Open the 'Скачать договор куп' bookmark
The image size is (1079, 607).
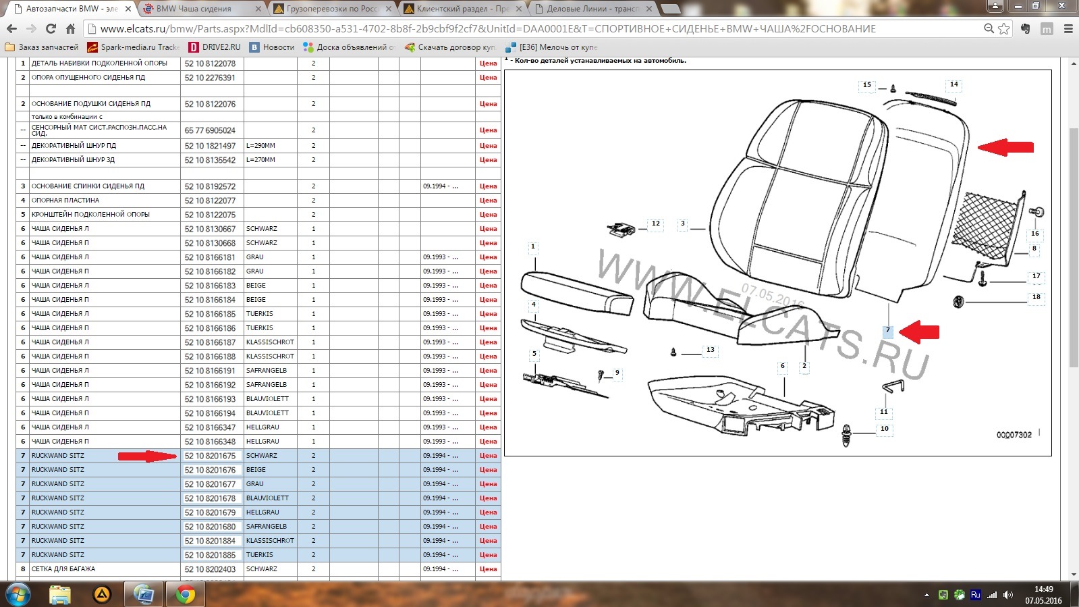450,47
